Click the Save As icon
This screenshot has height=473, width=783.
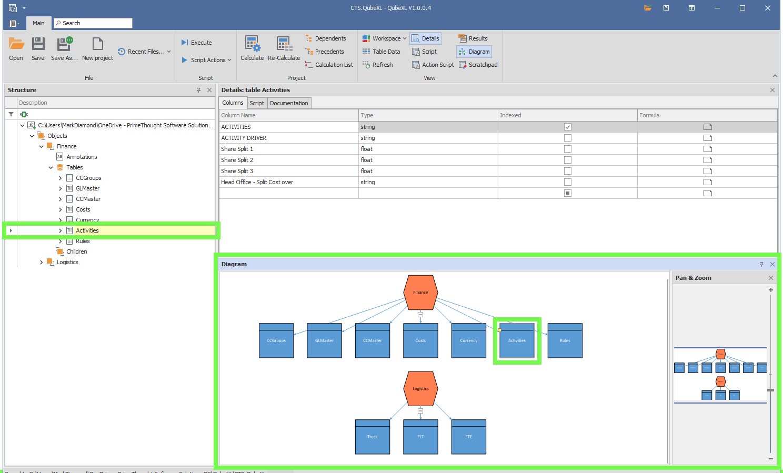64,44
